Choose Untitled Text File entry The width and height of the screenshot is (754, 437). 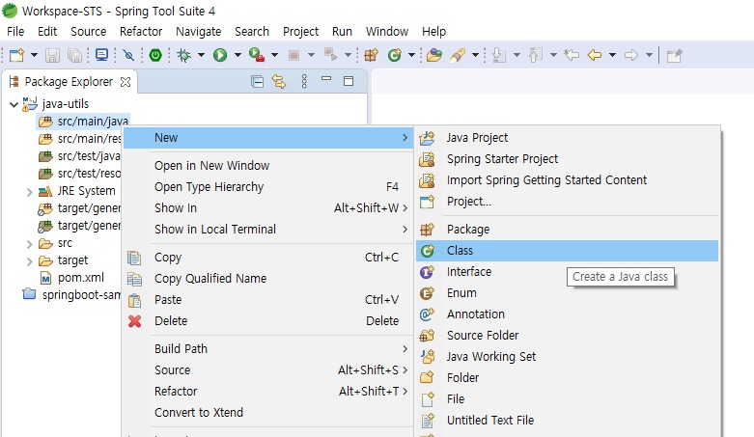click(x=567, y=421)
